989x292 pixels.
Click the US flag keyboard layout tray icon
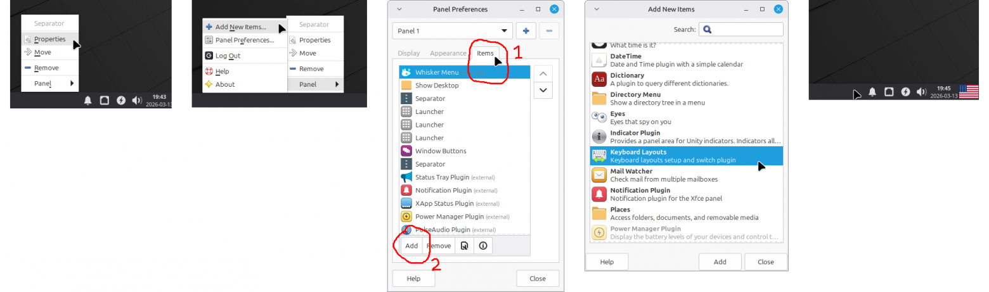(969, 92)
